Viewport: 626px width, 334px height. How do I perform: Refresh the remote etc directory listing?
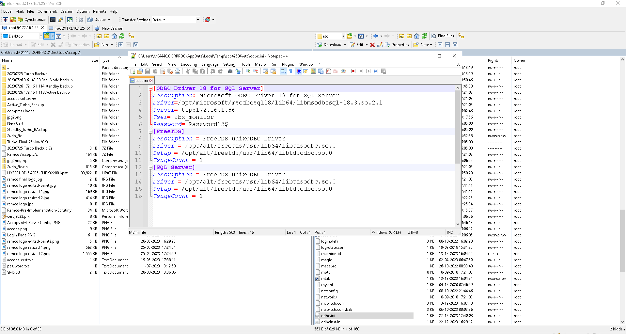[424, 36]
